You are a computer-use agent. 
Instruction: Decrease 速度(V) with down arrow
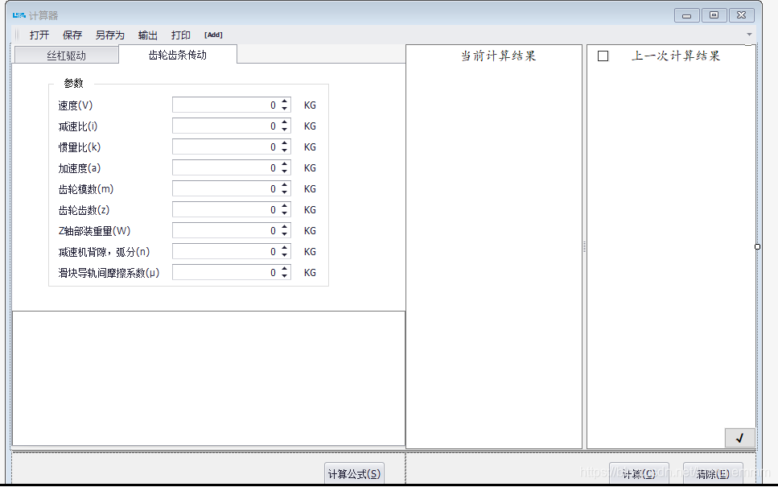(x=284, y=109)
